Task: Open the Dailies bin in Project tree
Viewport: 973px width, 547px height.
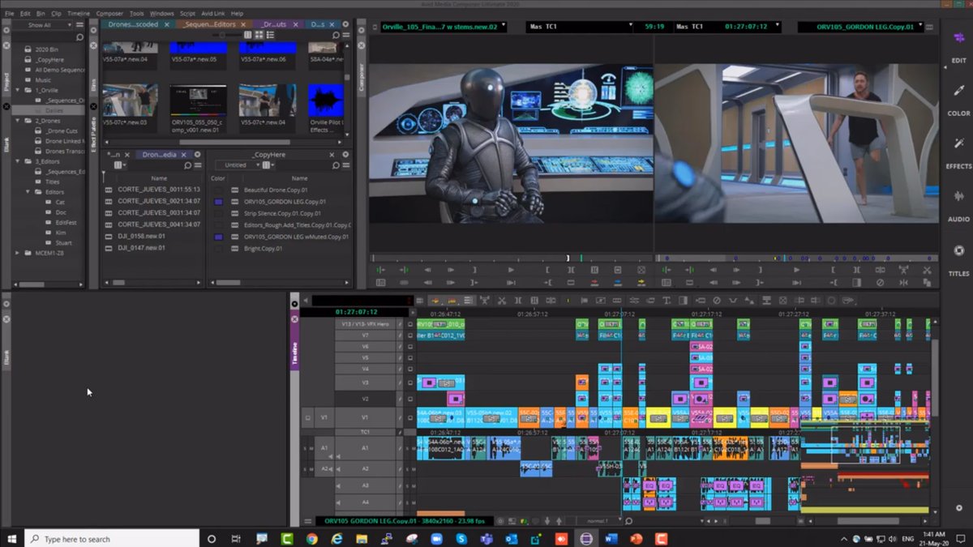Action: [x=54, y=110]
